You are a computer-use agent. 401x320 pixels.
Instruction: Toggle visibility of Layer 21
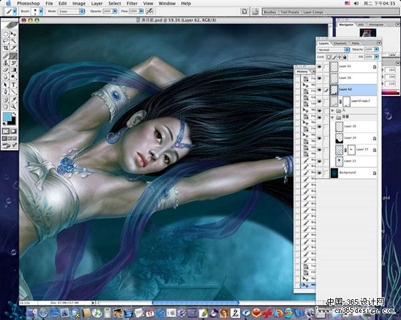319,161
